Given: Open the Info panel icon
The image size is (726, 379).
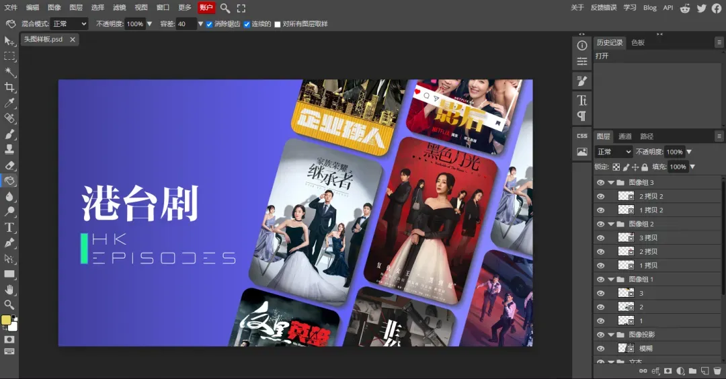Looking at the screenshot, I should click(x=582, y=45).
